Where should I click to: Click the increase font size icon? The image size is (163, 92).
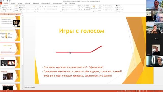coord(41,6)
